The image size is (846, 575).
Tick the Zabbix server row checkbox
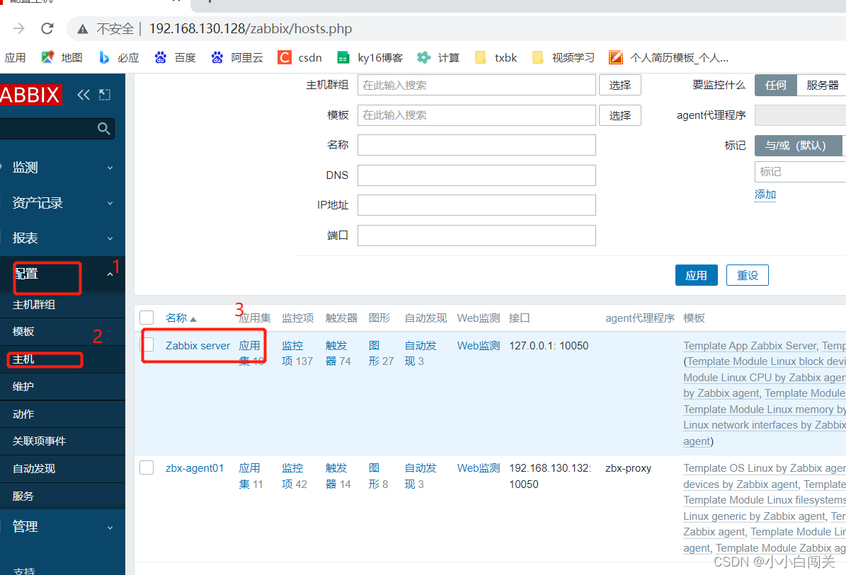(147, 345)
